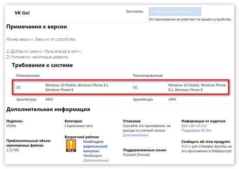Click the 'Рекомендованные' column header
Screen dimensions: 239x169
coord(148,76)
